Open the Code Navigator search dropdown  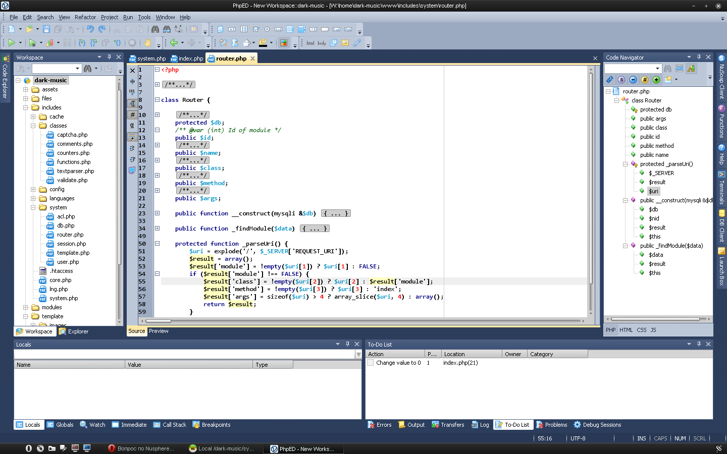pos(657,69)
